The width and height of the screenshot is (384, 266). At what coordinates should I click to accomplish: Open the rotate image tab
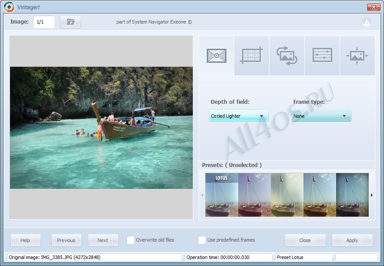(287, 56)
